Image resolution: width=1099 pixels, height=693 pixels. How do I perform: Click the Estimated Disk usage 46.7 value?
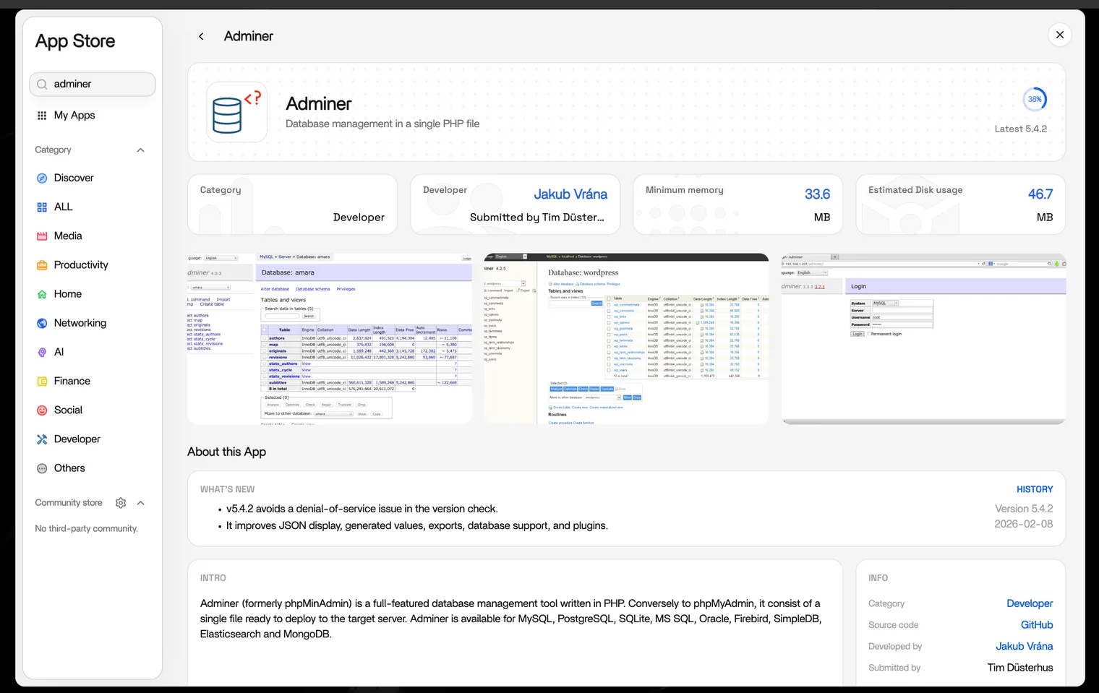click(x=1040, y=194)
